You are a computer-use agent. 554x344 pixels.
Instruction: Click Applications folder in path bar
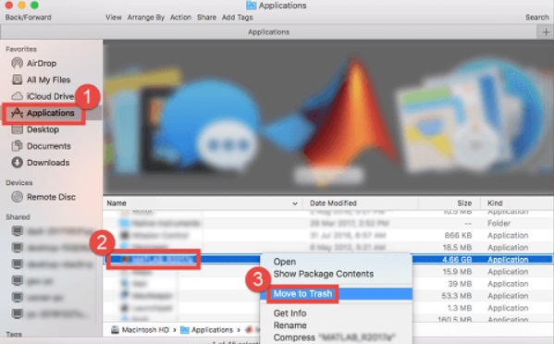click(207, 330)
